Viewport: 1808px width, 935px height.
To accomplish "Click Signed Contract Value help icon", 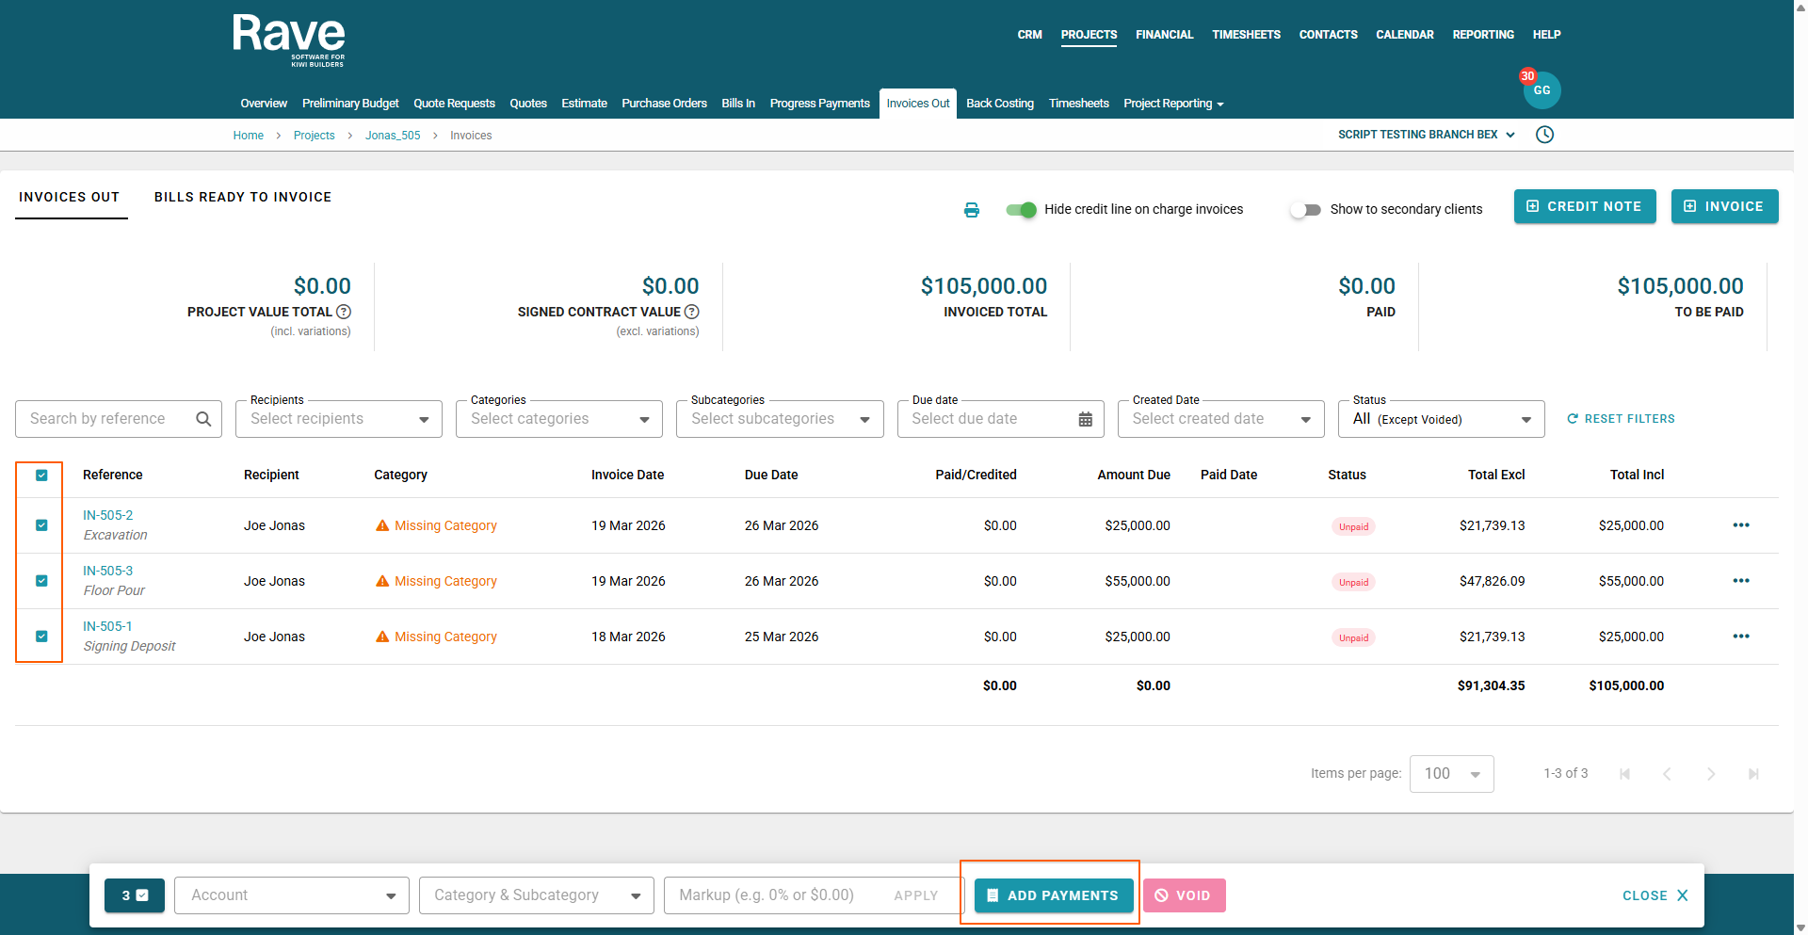I will point(692,312).
